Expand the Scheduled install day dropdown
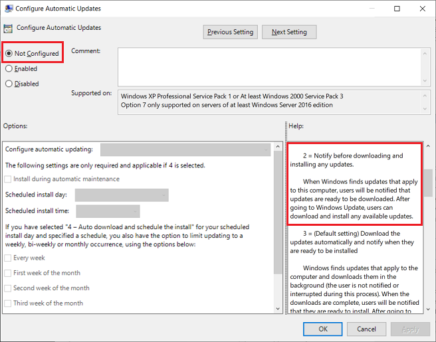The height and width of the screenshot is (342, 436). pyautogui.click(x=122, y=195)
